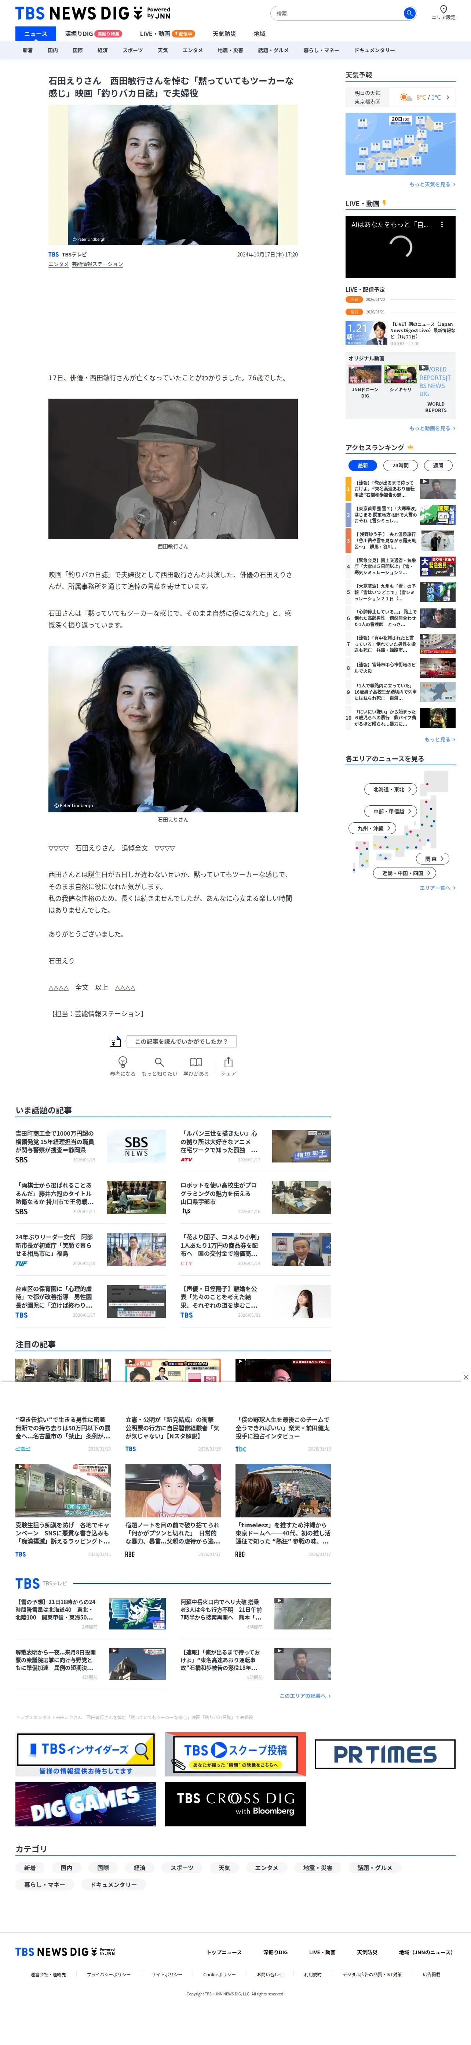471x2045 pixels.
Task: Click the 暮らし・マネー category pill at bottom
Action: [x=44, y=1885]
